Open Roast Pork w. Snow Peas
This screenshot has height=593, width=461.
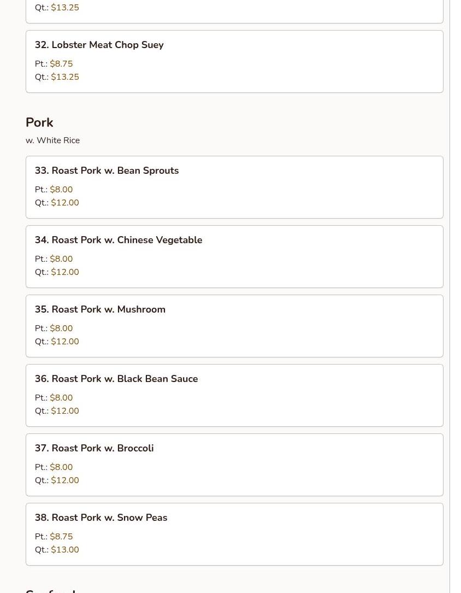(x=101, y=518)
